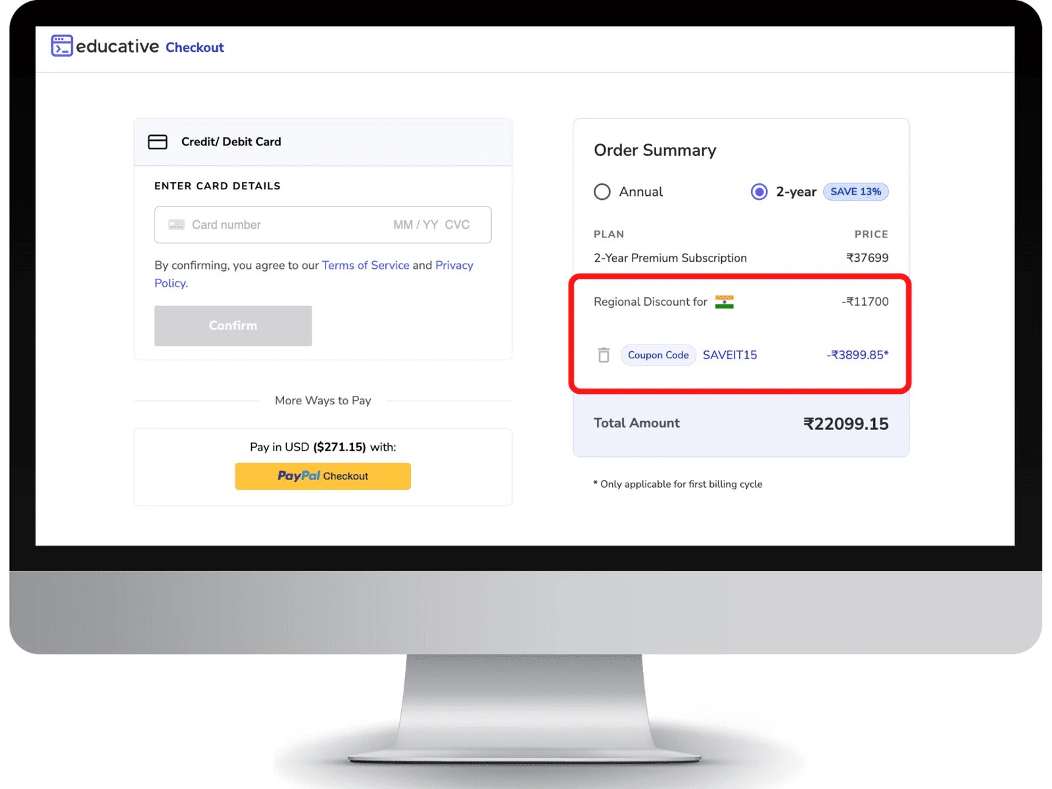Open the Terms of Service link

pyautogui.click(x=366, y=265)
